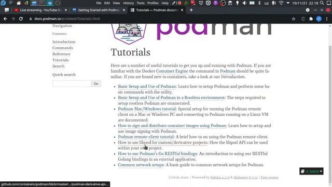Click the site lock padlock icon
The image size is (332, 187).
click(x=31, y=19)
